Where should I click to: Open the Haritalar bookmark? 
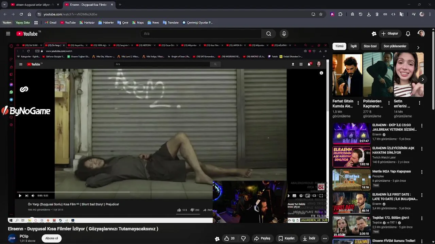point(87,23)
